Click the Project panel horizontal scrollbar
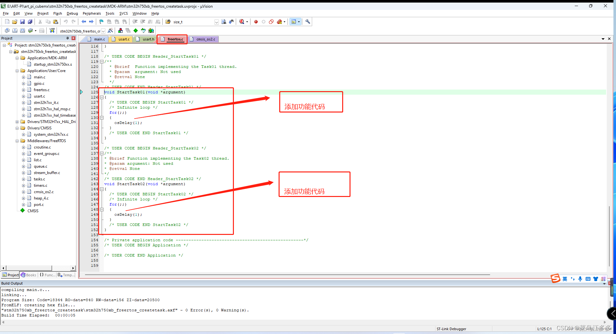Image resolution: width=616 pixels, height=334 pixels. coord(29,268)
